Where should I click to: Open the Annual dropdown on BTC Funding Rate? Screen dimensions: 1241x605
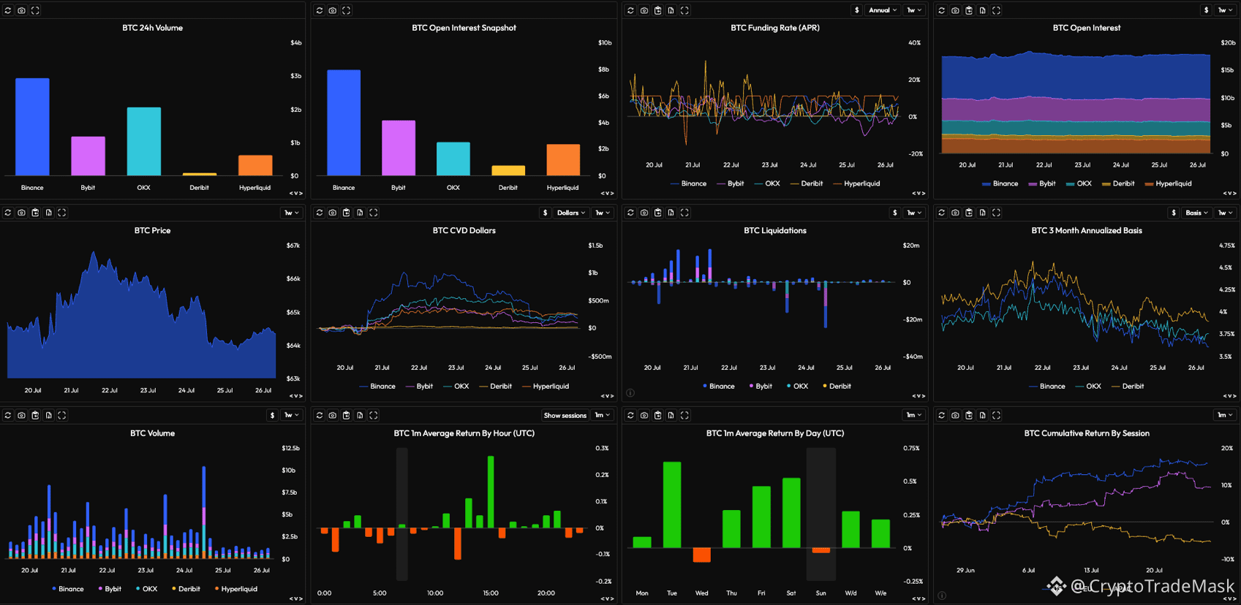[x=883, y=10]
